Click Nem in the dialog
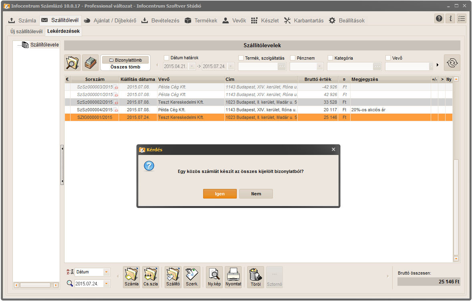The image size is (472, 301). (256, 194)
